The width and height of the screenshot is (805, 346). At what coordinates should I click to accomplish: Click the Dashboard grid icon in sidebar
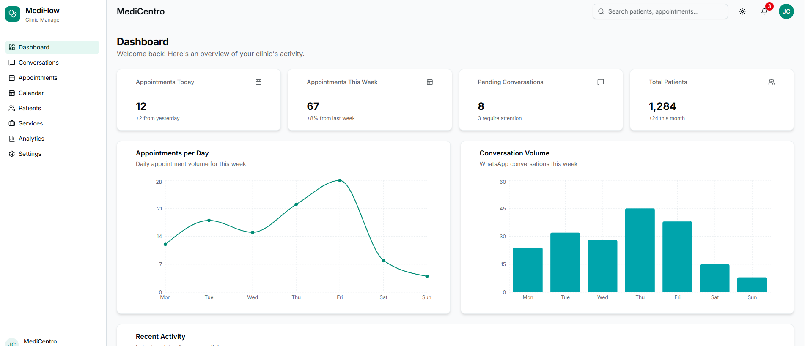click(x=12, y=47)
